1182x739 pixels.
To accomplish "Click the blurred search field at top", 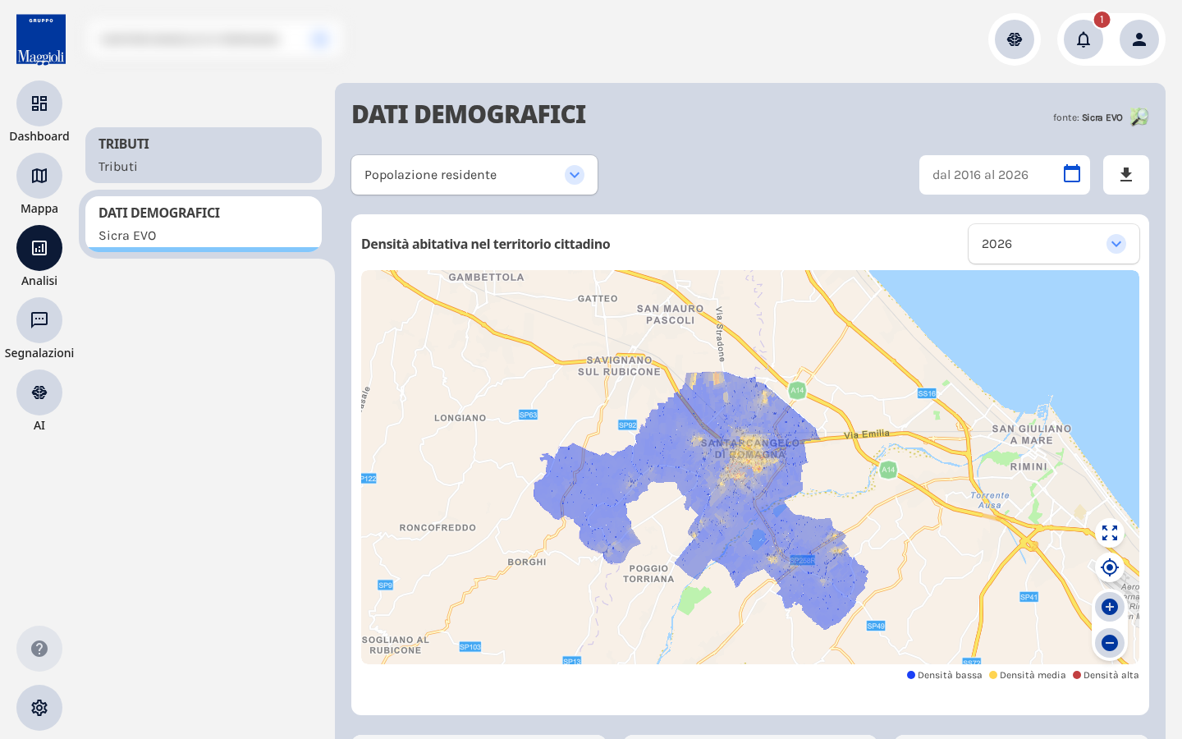I will [x=213, y=39].
